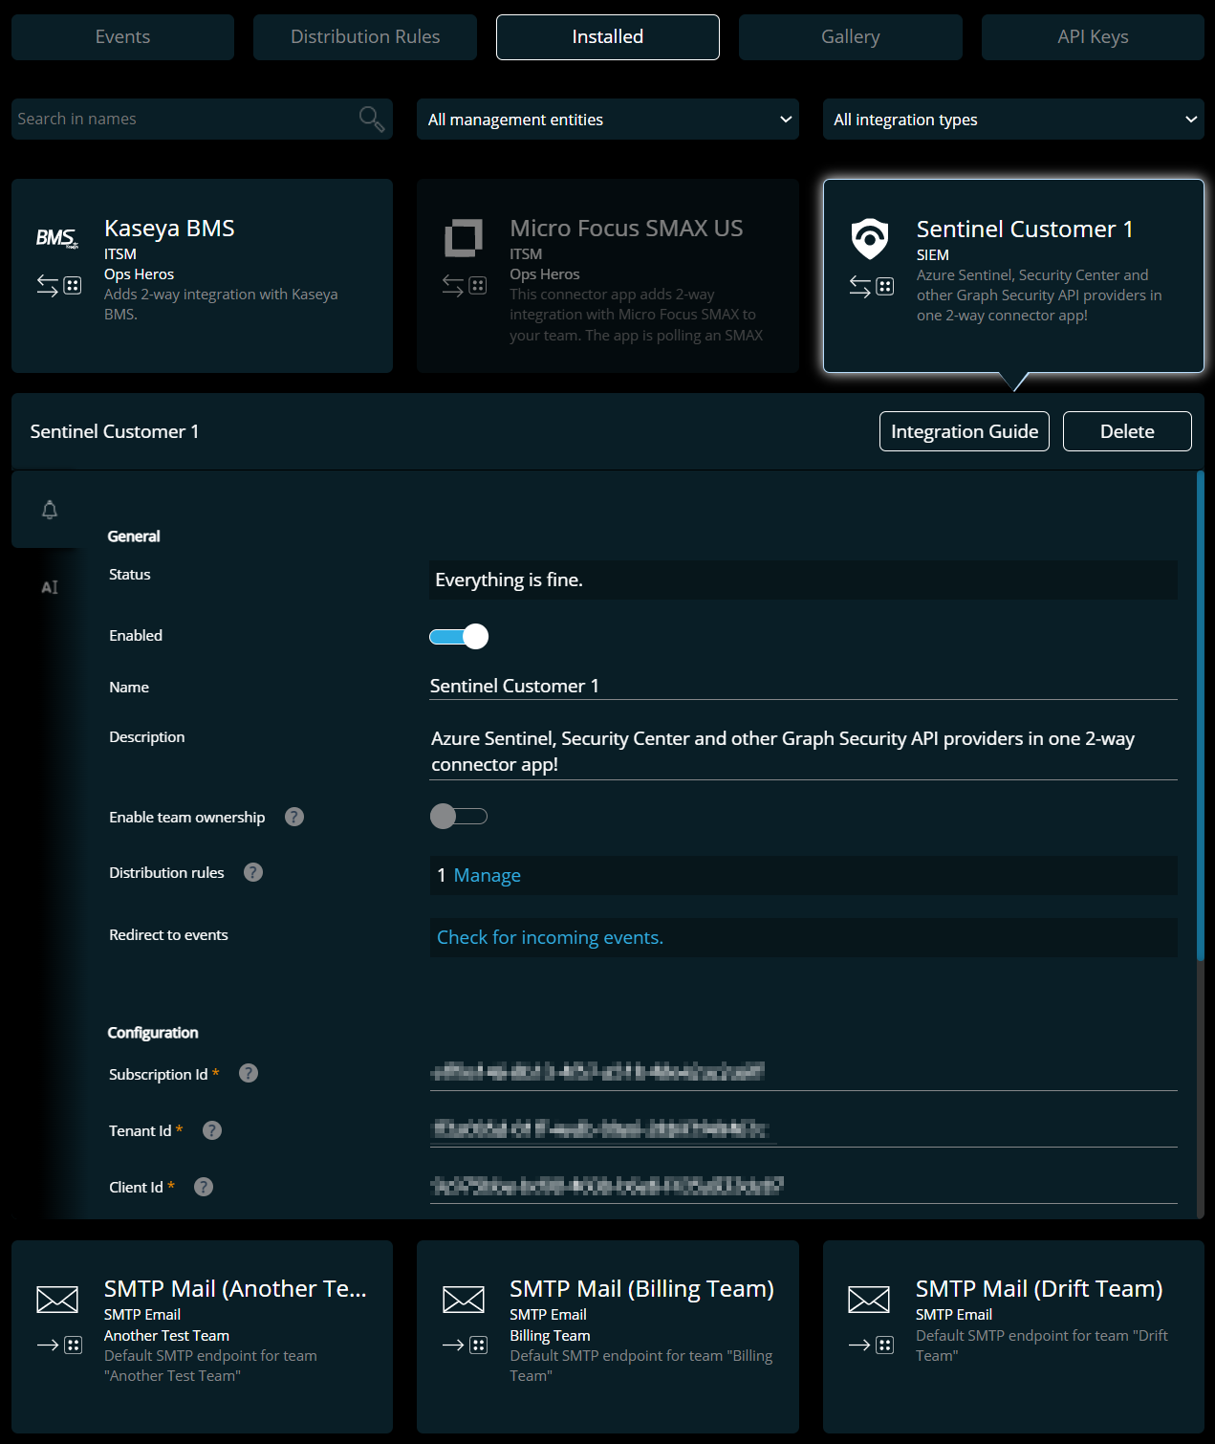1215x1444 pixels.
Task: Click the Manage distribution rules link
Action: coord(488,875)
